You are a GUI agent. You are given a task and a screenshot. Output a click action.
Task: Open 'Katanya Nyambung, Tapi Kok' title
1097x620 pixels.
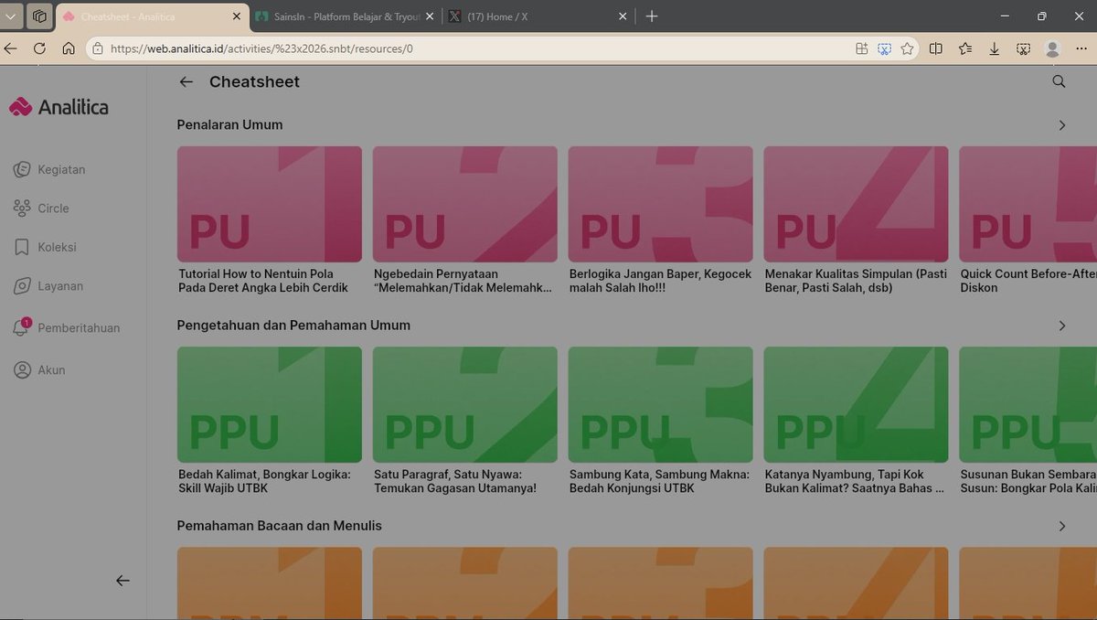855,481
